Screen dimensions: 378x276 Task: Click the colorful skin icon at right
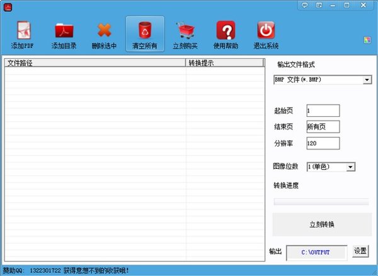pos(367,40)
